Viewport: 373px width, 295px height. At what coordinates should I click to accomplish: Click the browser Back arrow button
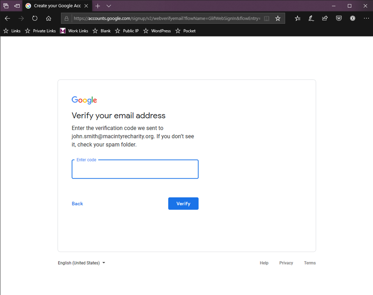7,18
